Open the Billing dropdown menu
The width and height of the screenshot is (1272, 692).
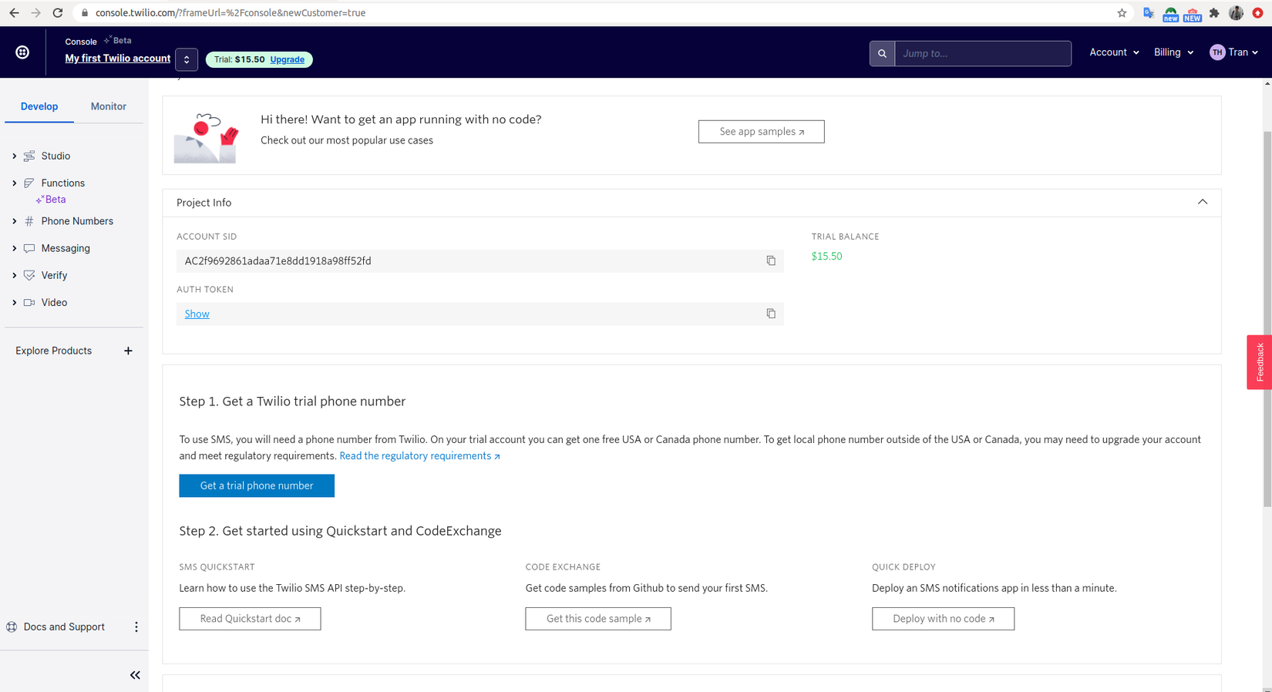1173,52
